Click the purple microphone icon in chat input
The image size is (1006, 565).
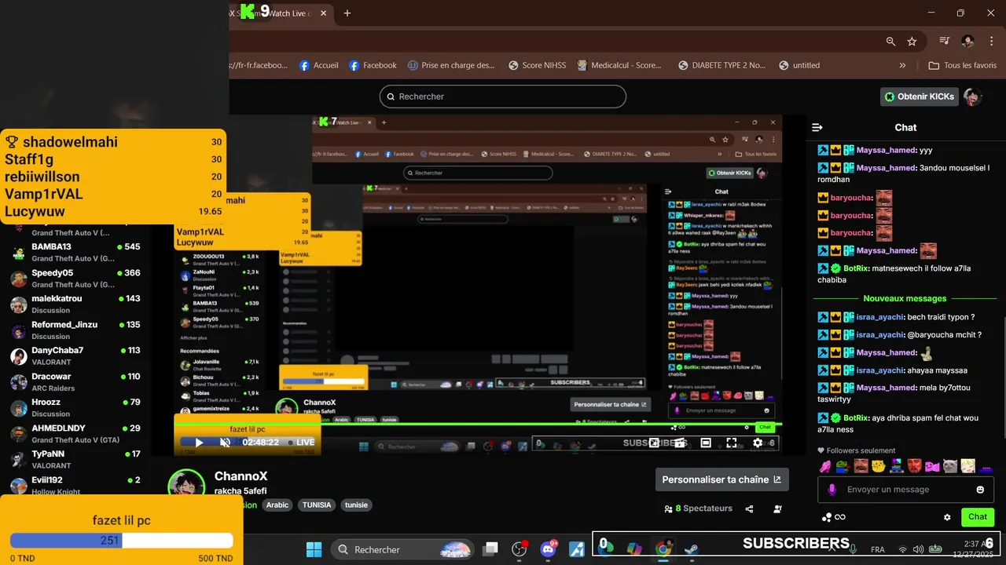[x=832, y=490]
